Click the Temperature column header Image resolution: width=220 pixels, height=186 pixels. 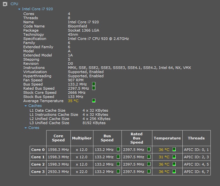click(x=167, y=138)
